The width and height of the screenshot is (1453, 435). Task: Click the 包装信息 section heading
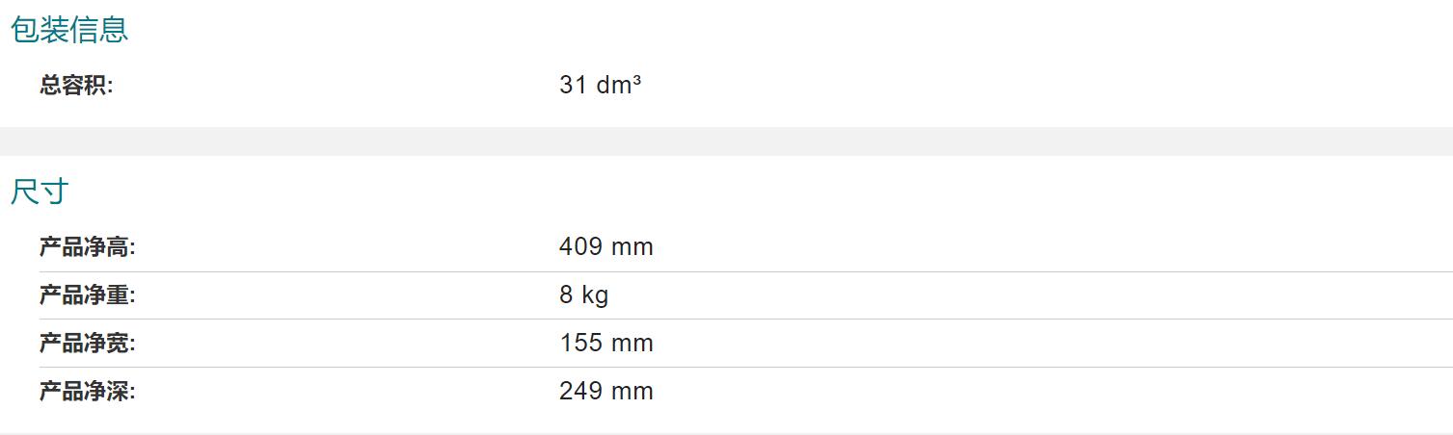pos(68,30)
